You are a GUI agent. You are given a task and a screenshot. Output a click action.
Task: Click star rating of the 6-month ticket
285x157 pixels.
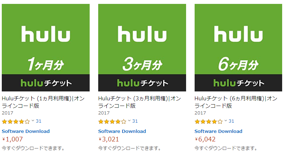(x=209, y=121)
